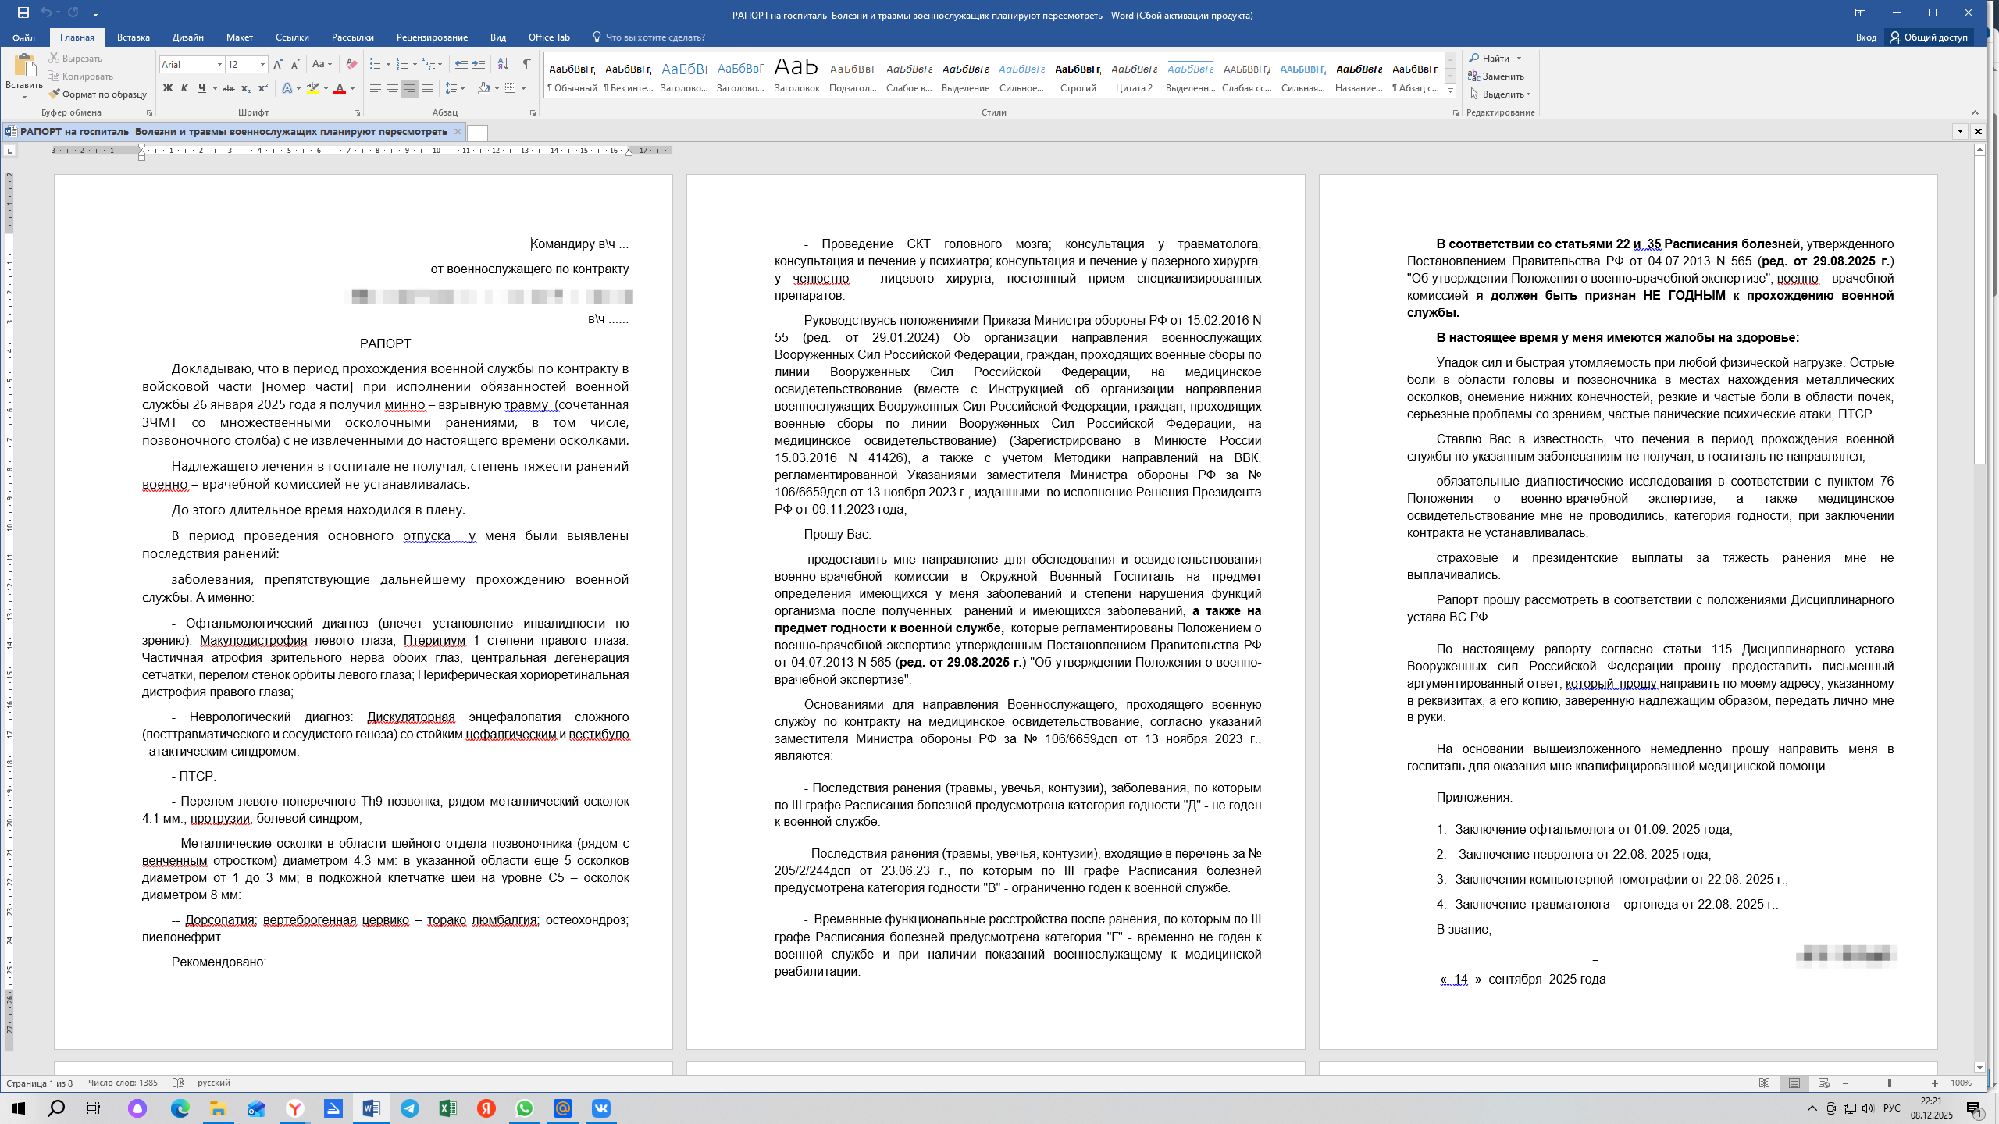Decrease the paragraph indent
This screenshot has width=1999, height=1124.
coord(461,64)
